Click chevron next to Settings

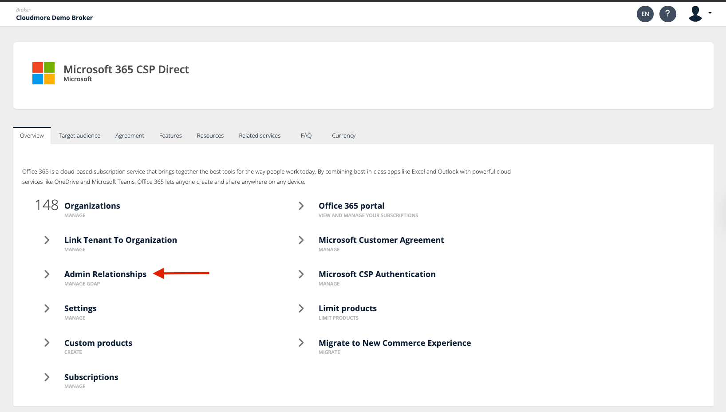click(x=47, y=309)
